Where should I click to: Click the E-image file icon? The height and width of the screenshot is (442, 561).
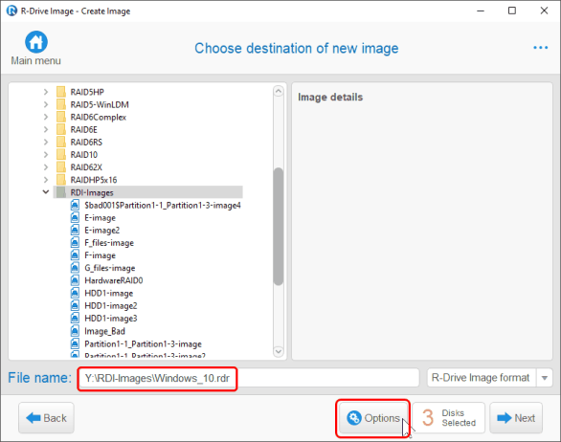coord(75,217)
